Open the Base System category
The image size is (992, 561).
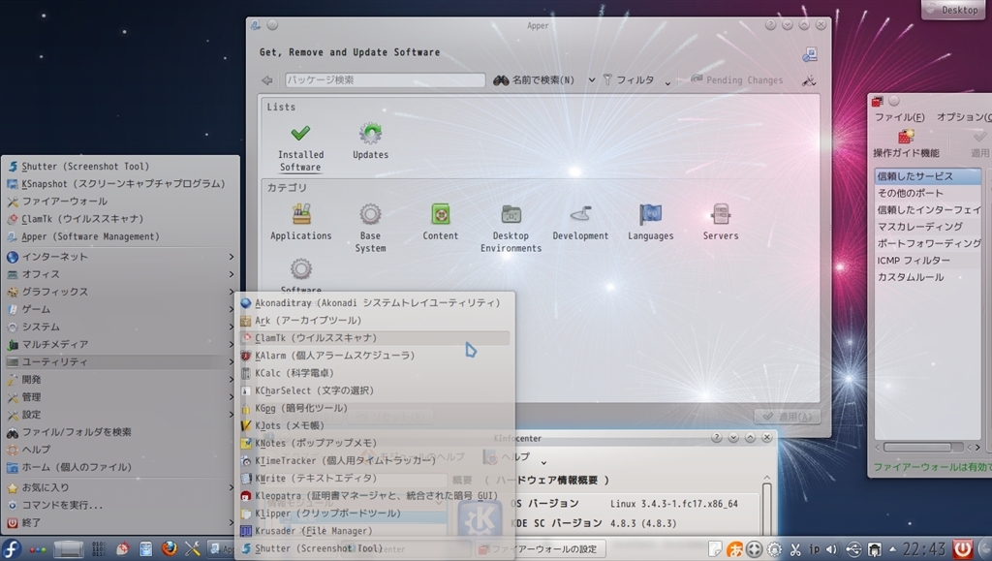coord(370,215)
